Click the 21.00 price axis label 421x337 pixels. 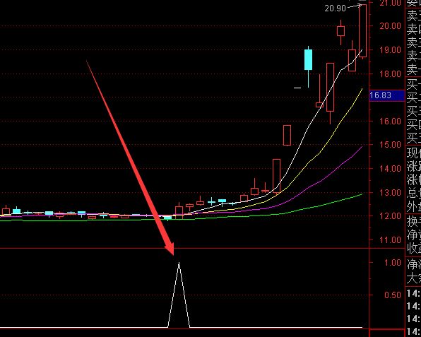(x=390, y=3)
